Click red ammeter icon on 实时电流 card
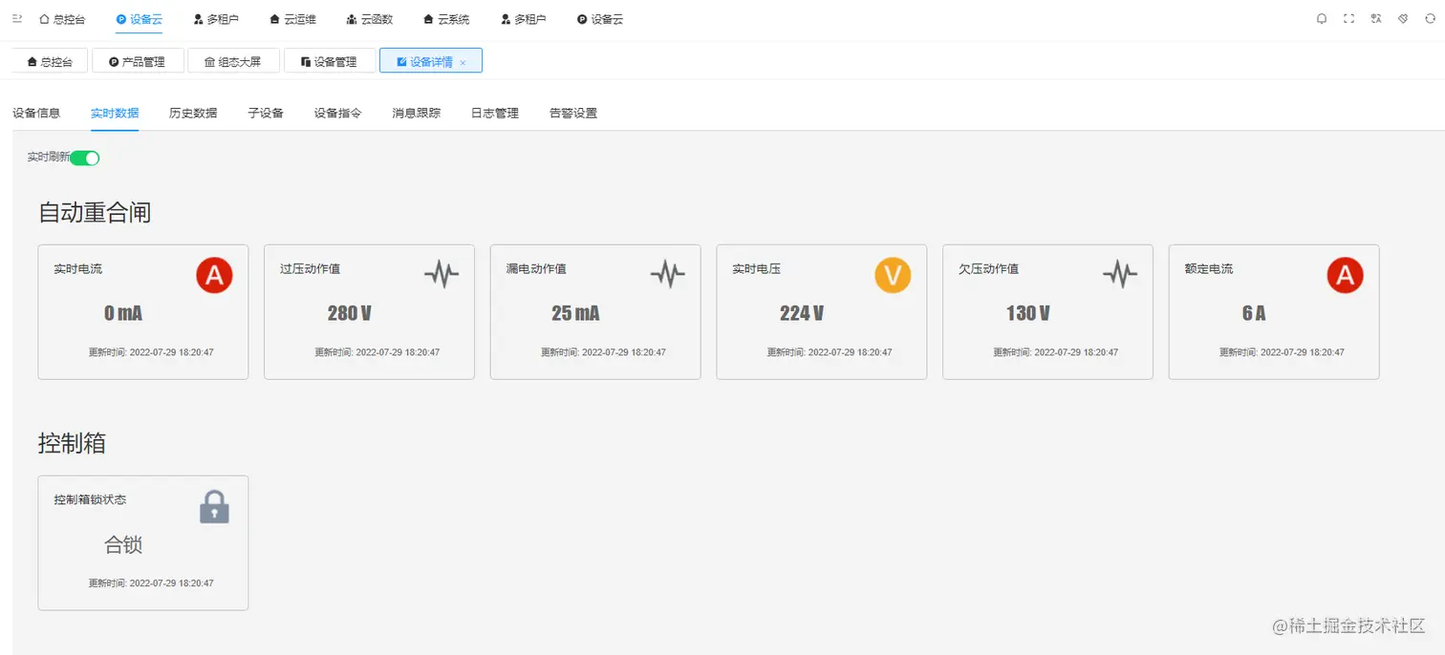This screenshot has width=1445, height=655. (x=215, y=275)
